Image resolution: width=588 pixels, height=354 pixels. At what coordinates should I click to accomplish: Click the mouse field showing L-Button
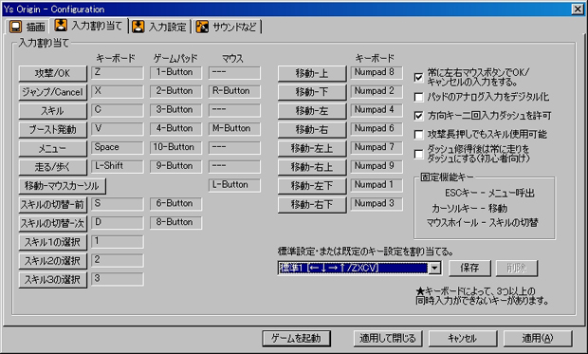[x=234, y=185]
